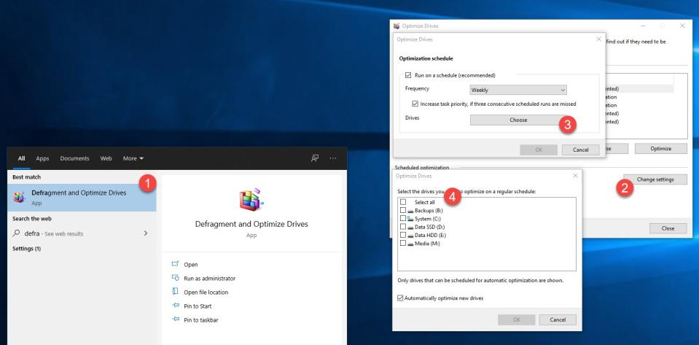Check the Backups (B:) drive checkbox

pyautogui.click(x=403, y=210)
